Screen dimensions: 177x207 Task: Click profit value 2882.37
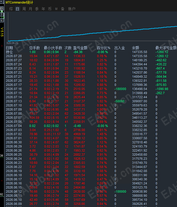[x=79, y=155]
